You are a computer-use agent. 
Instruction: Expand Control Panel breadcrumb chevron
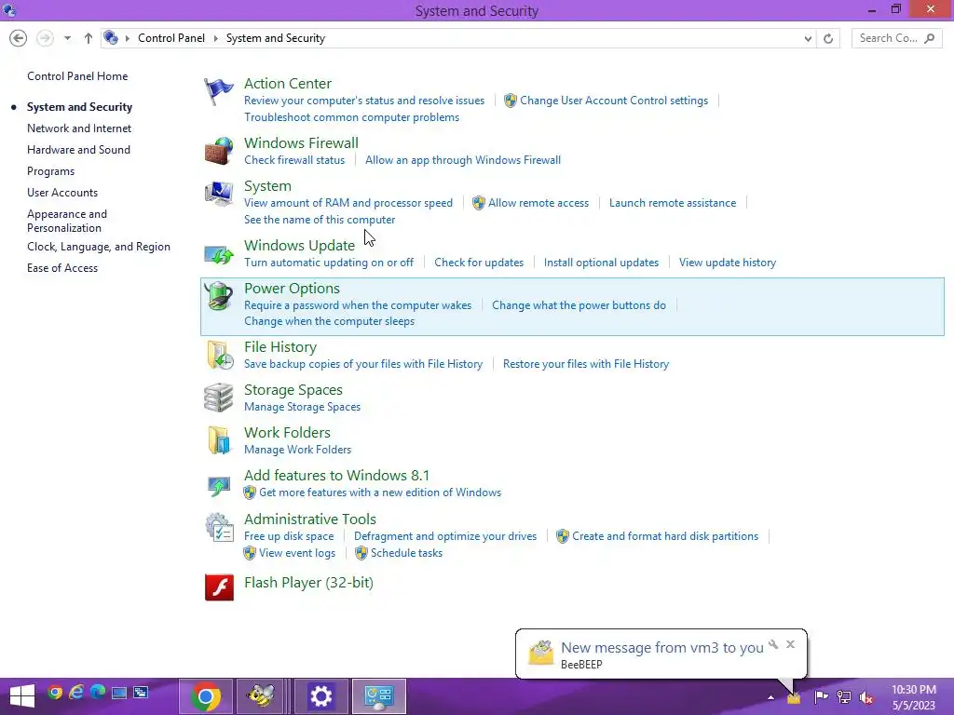pos(215,38)
